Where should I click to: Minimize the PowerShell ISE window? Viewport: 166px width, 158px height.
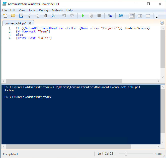pos(137,4)
